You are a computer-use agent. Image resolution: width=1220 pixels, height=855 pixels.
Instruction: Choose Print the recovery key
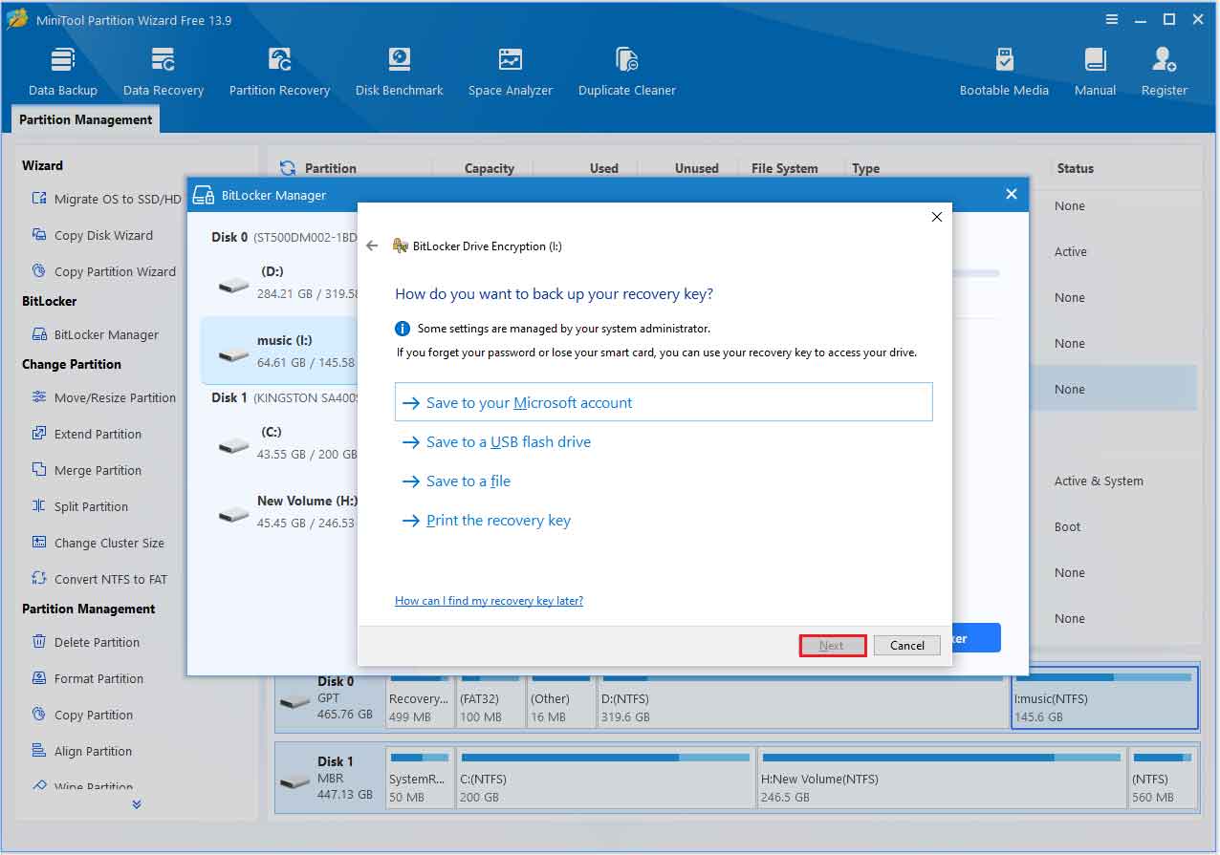pos(486,521)
